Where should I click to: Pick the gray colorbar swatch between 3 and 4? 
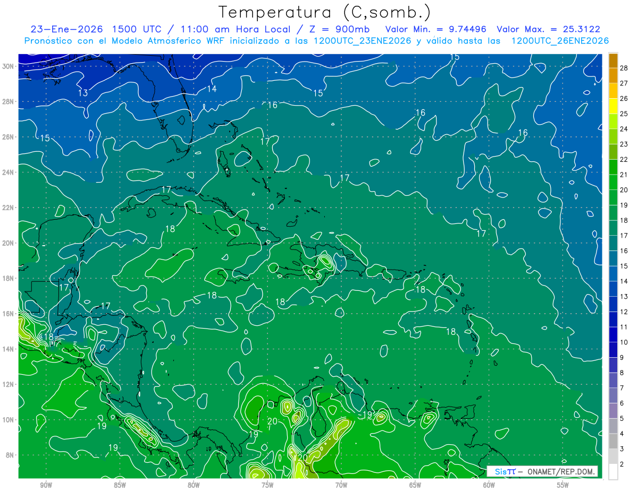click(613, 441)
